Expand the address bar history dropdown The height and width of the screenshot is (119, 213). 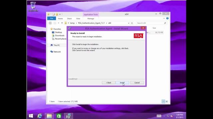pos(128,23)
